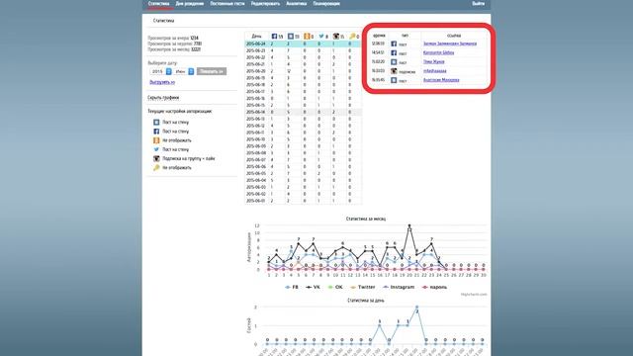
Task: Click key icon in authorization settings list
Action: click(x=156, y=167)
